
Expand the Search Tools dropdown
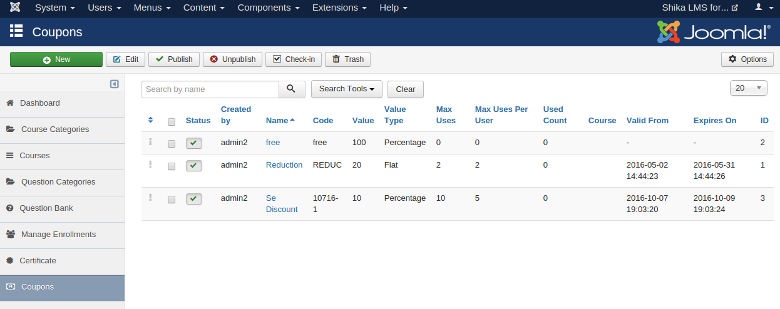347,89
